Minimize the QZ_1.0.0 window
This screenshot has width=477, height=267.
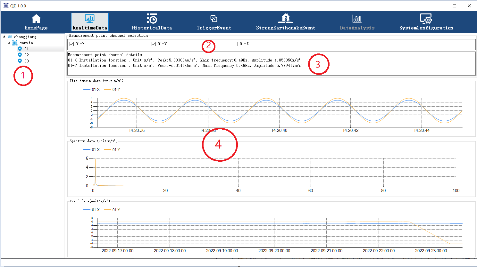[440, 6]
